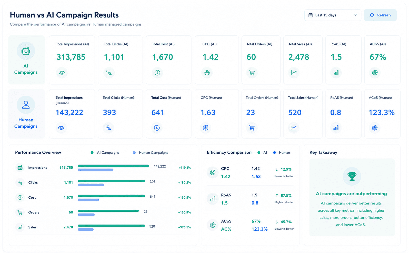Click the Total Clicks (AI) value 1,101
The width and height of the screenshot is (409, 253).
pyautogui.click(x=114, y=57)
